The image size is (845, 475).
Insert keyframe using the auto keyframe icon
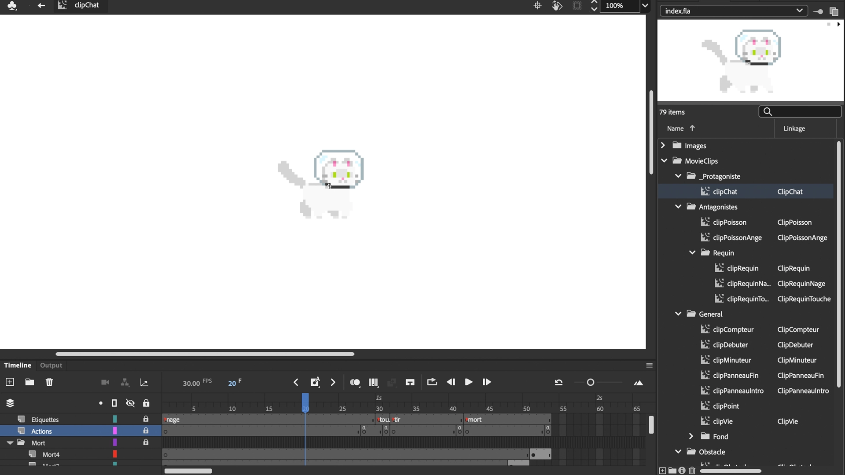315,382
